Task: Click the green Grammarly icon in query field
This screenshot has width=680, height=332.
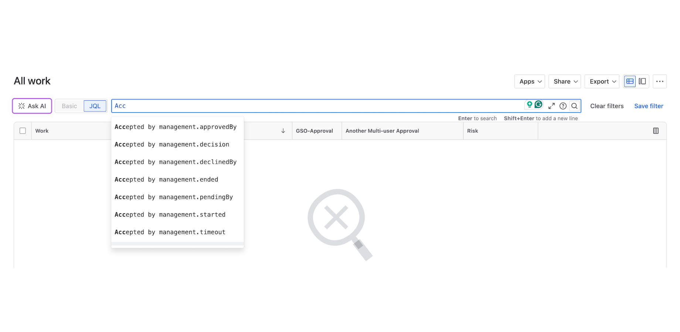Action: click(538, 105)
